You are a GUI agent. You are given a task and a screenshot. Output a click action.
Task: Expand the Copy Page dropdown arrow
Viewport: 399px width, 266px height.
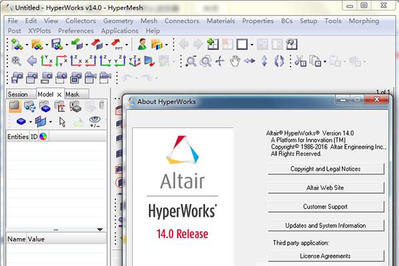(x=325, y=61)
